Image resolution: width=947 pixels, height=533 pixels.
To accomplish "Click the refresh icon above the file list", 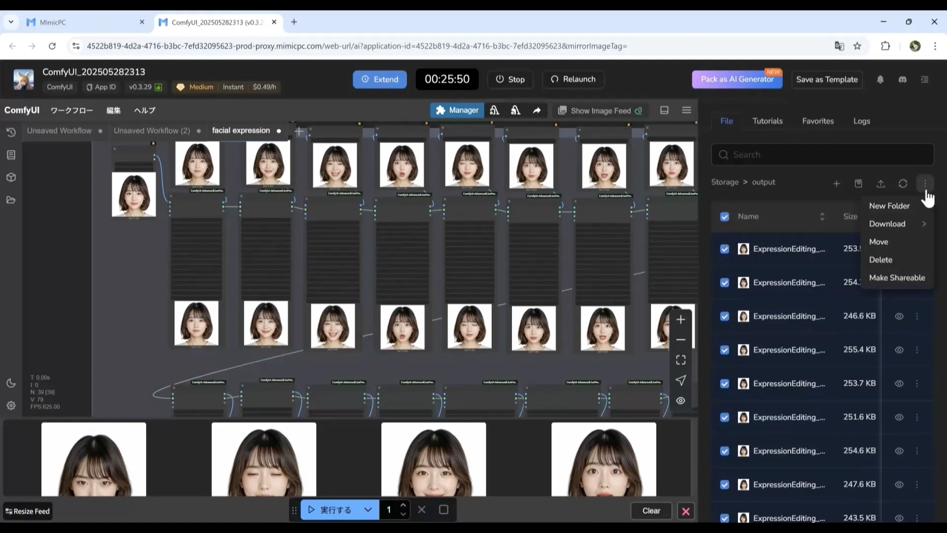I will pyautogui.click(x=903, y=183).
